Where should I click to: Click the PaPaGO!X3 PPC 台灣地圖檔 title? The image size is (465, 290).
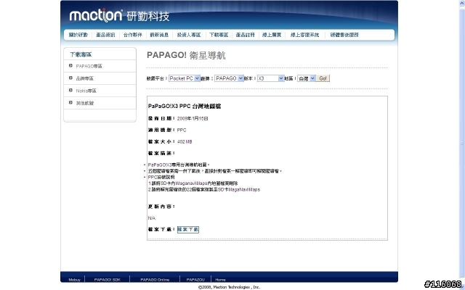[185, 107]
